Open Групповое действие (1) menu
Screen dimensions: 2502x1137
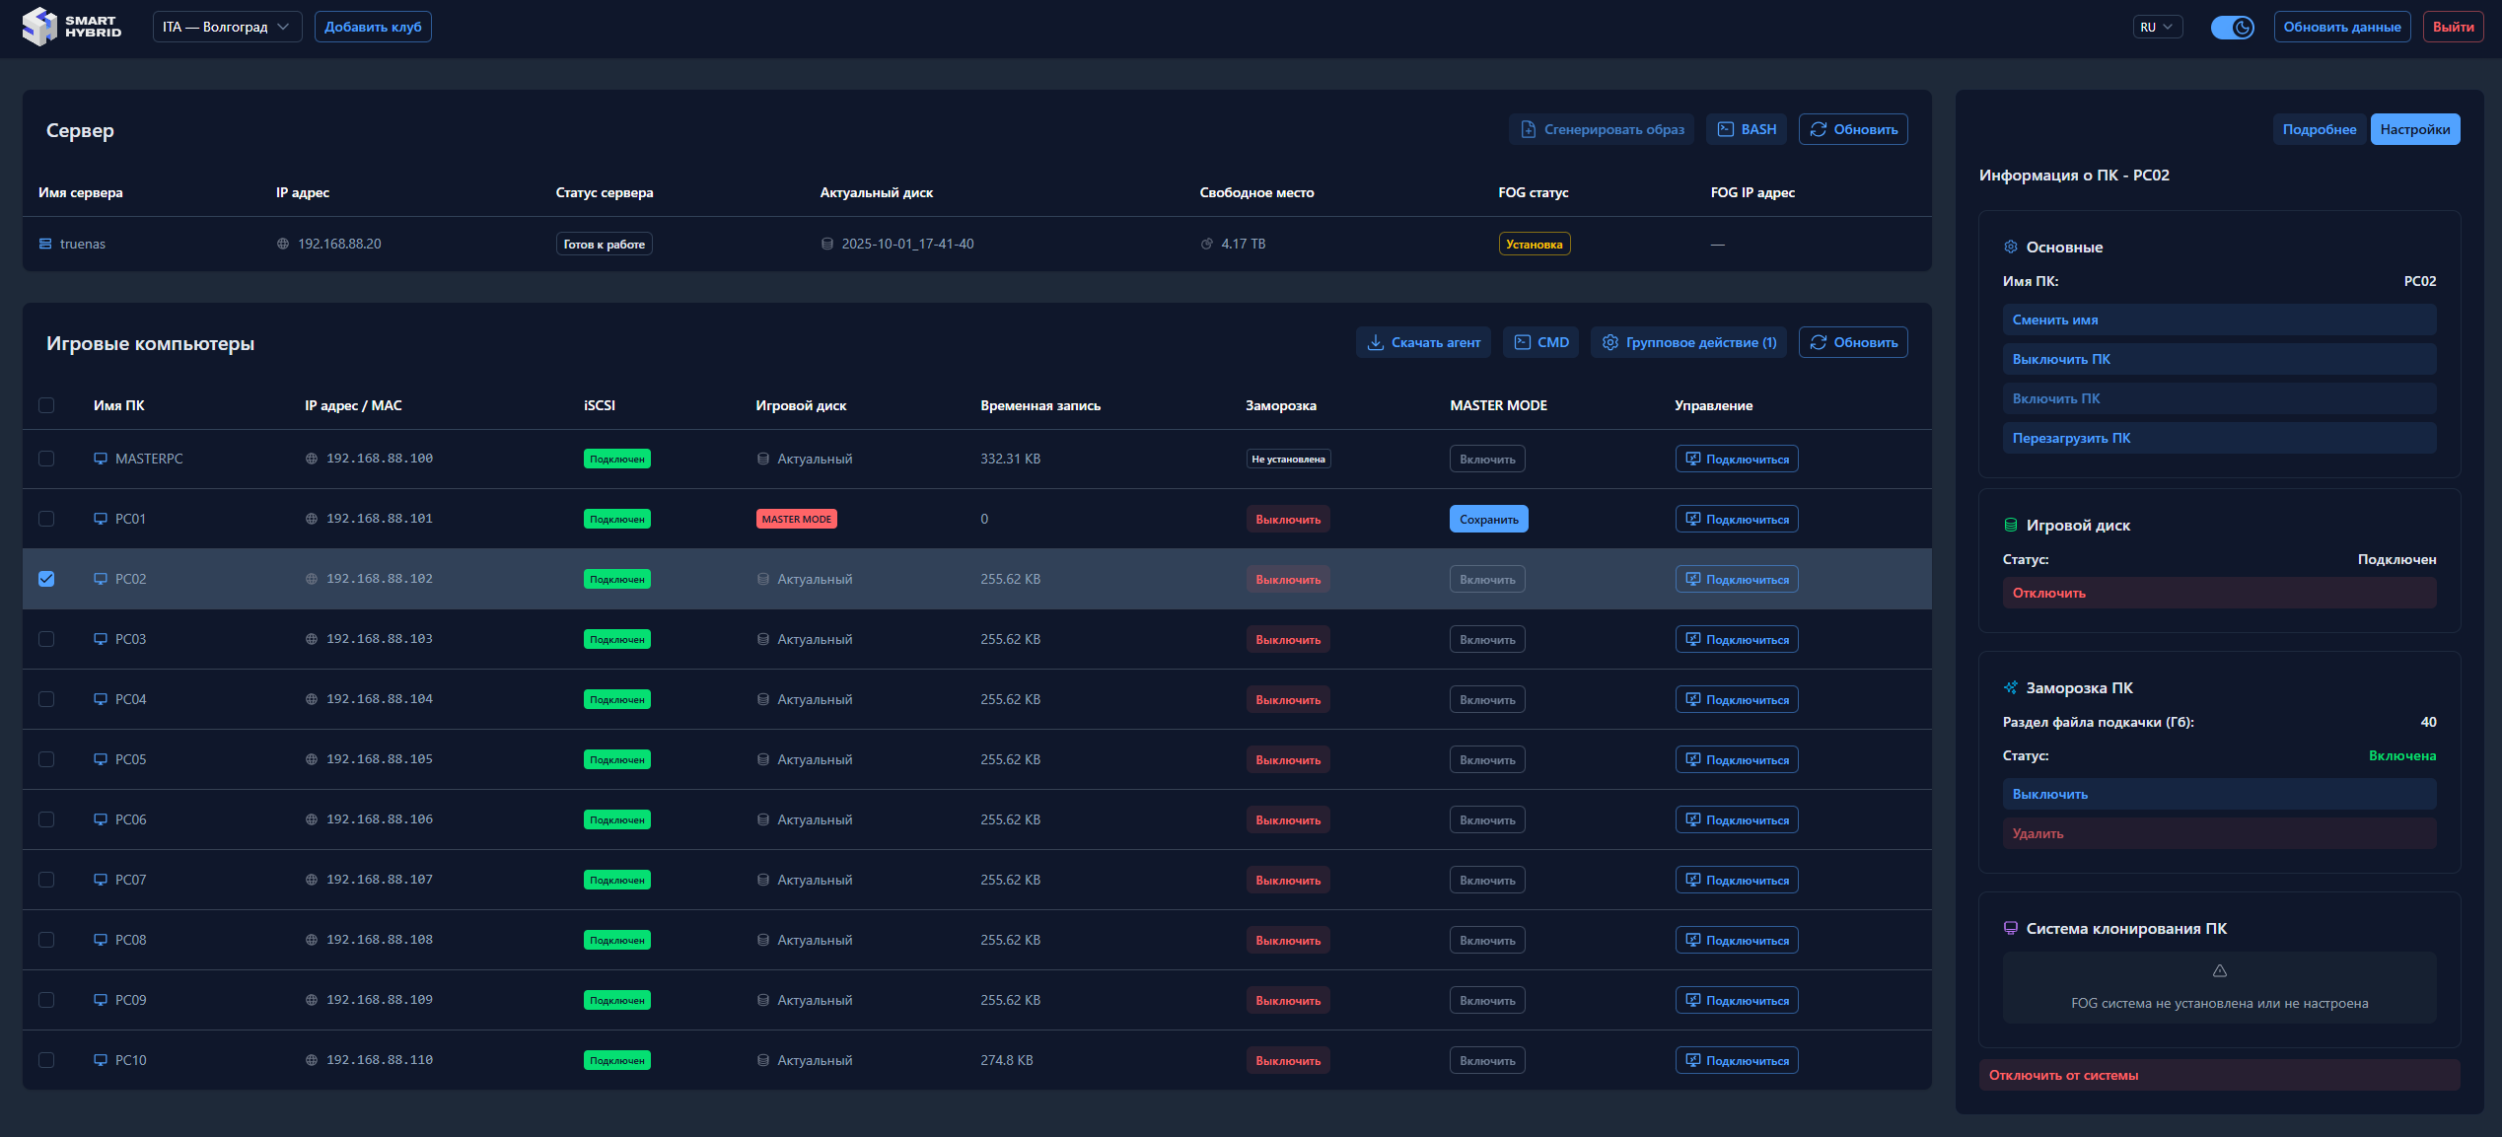click(1688, 342)
